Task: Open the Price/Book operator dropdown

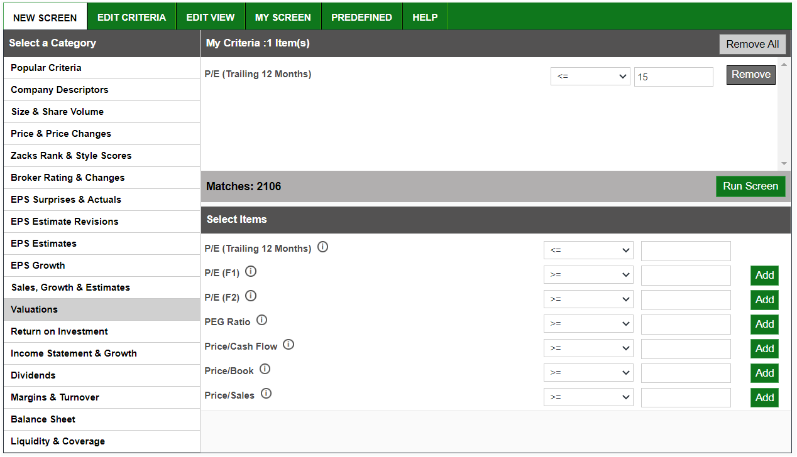Action: pos(588,373)
